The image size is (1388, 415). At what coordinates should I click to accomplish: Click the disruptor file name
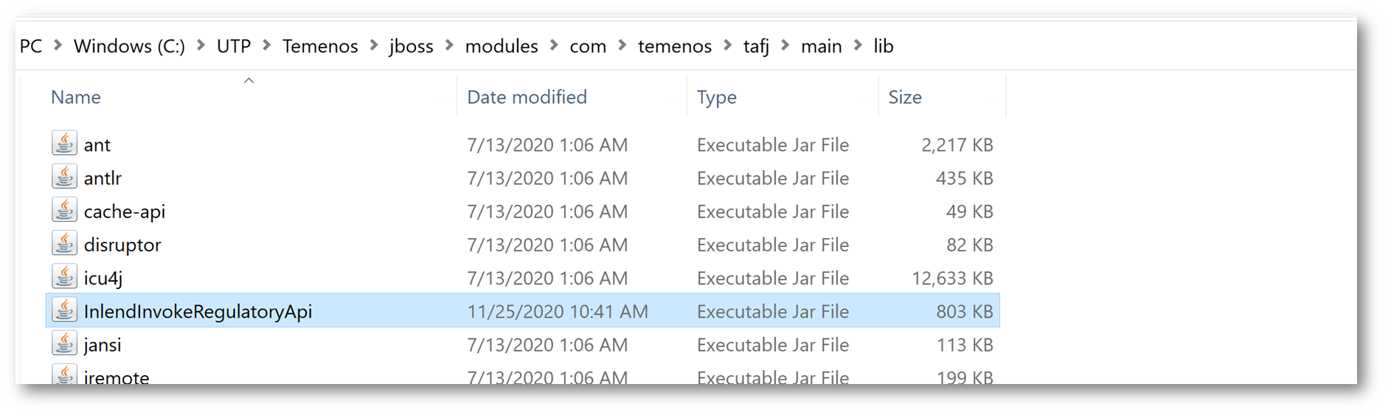[122, 245]
